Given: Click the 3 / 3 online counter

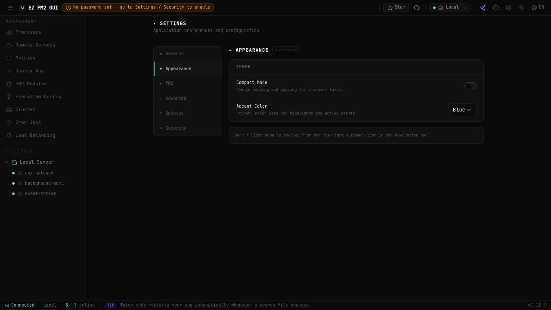Looking at the screenshot, I should (x=80, y=305).
